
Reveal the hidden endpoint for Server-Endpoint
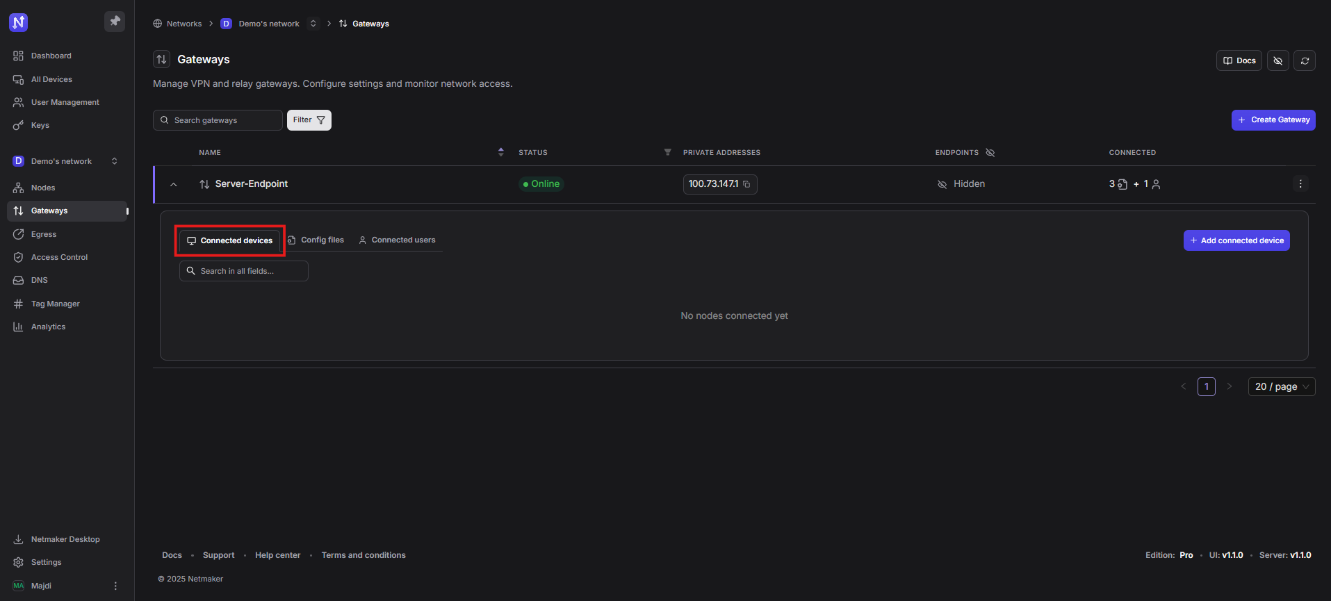coord(942,184)
